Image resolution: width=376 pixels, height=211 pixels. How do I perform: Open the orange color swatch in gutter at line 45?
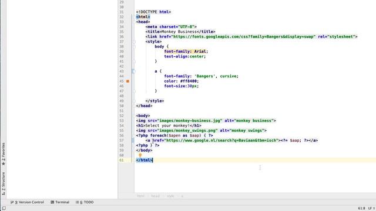128,81
